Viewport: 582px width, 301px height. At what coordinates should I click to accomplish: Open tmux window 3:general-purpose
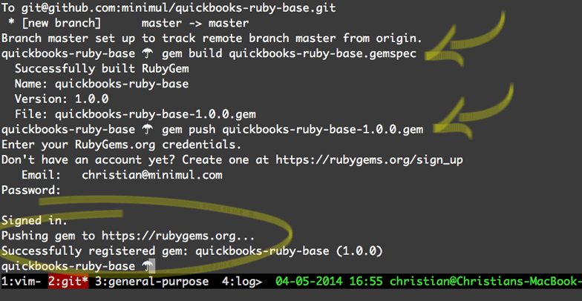pyautogui.click(x=151, y=282)
